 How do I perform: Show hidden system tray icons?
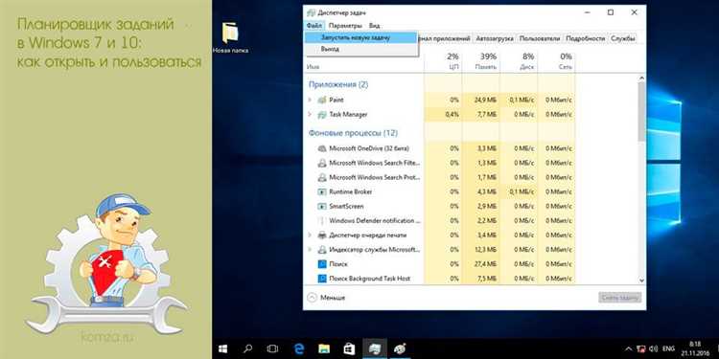[x=629, y=348]
